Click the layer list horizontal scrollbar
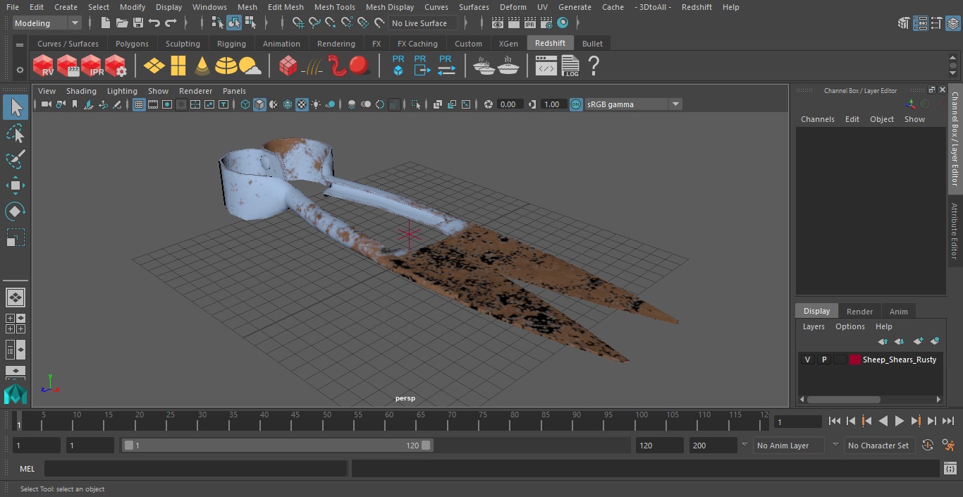The height and width of the screenshot is (497, 963). pyautogui.click(x=844, y=399)
